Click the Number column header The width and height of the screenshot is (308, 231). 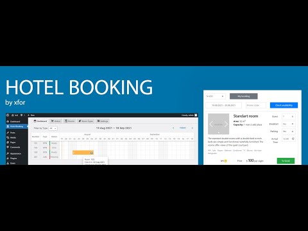[x=35, y=137]
